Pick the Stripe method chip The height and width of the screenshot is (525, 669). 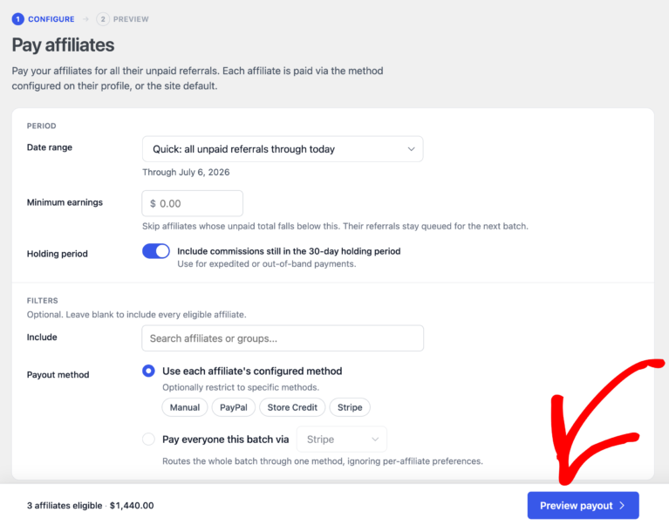pos(350,407)
